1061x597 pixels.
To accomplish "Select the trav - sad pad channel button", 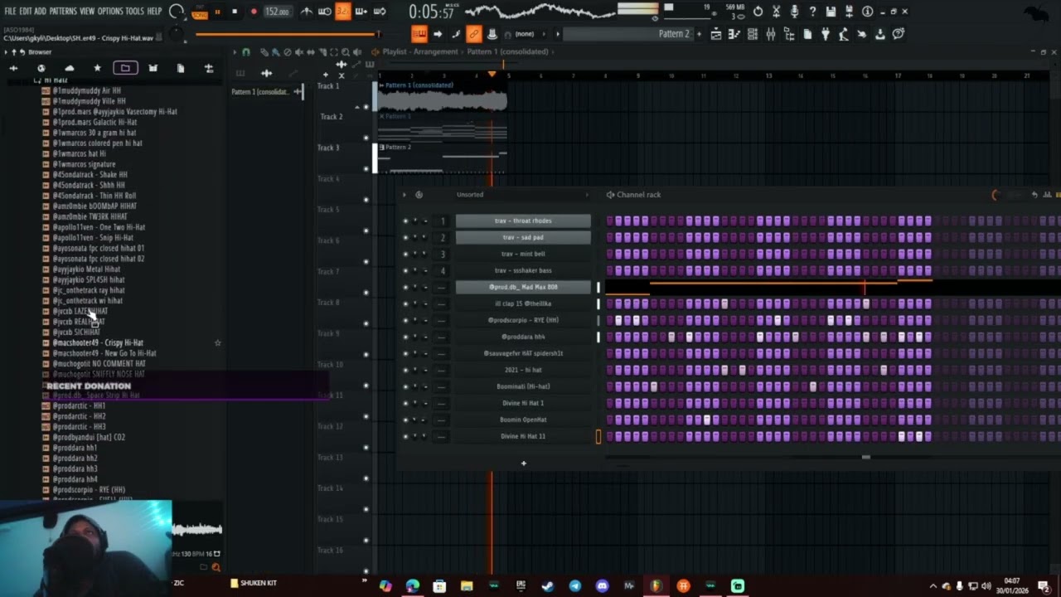I will [523, 237].
